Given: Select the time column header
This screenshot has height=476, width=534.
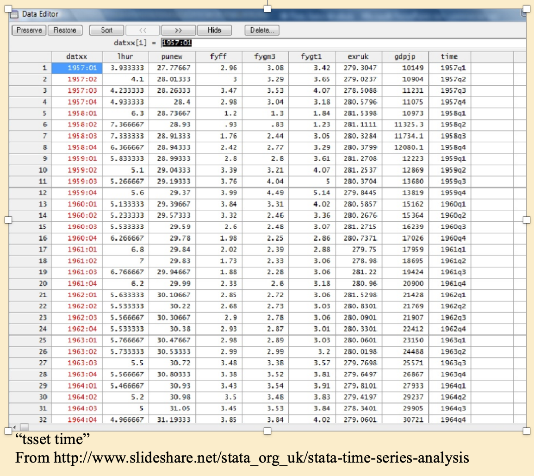Looking at the screenshot, I should pyautogui.click(x=449, y=56).
